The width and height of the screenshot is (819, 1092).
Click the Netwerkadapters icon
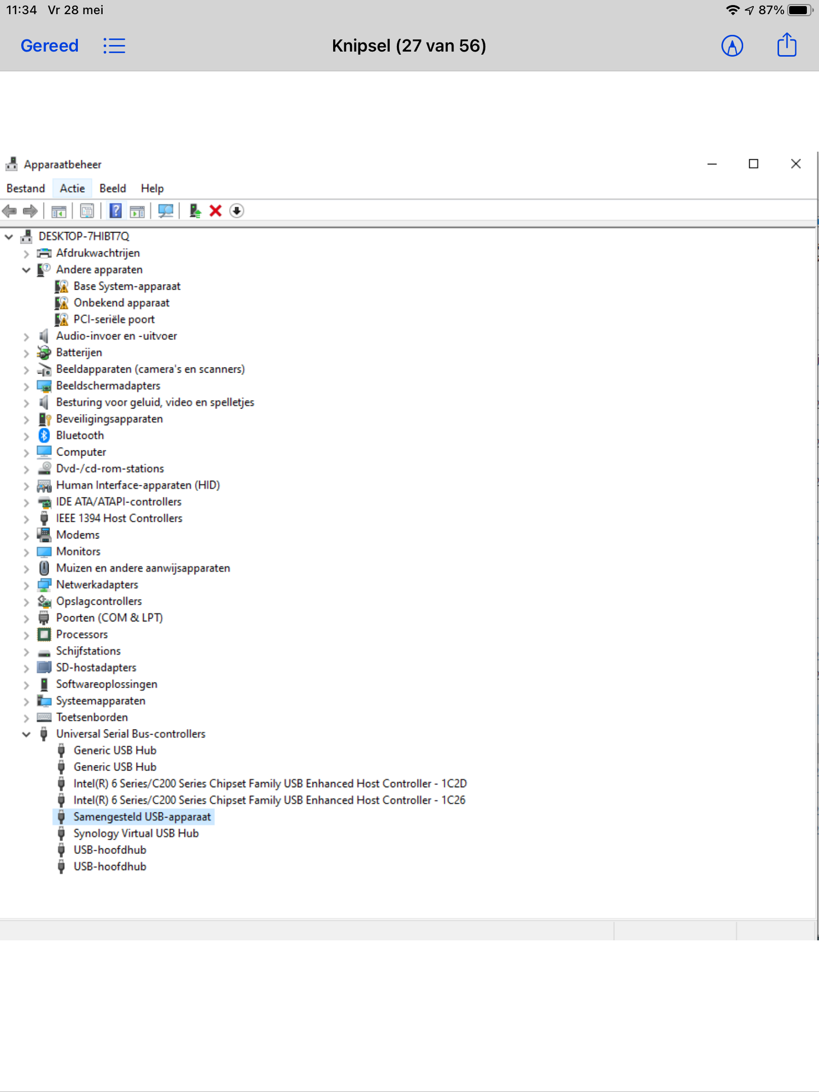tap(44, 585)
